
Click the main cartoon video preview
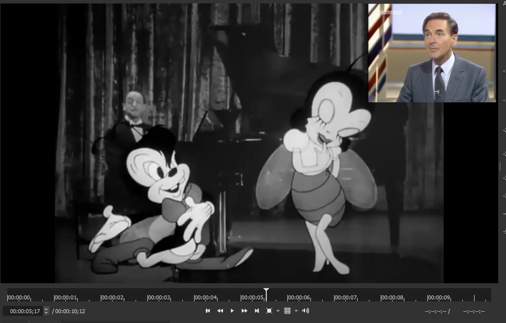[x=249, y=144]
